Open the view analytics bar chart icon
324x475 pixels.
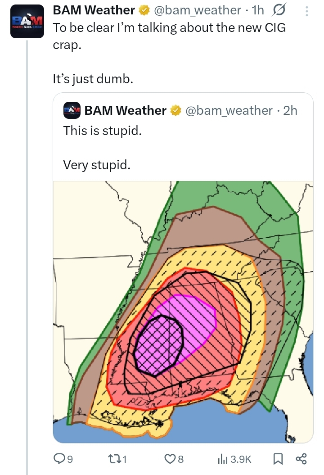point(223,459)
